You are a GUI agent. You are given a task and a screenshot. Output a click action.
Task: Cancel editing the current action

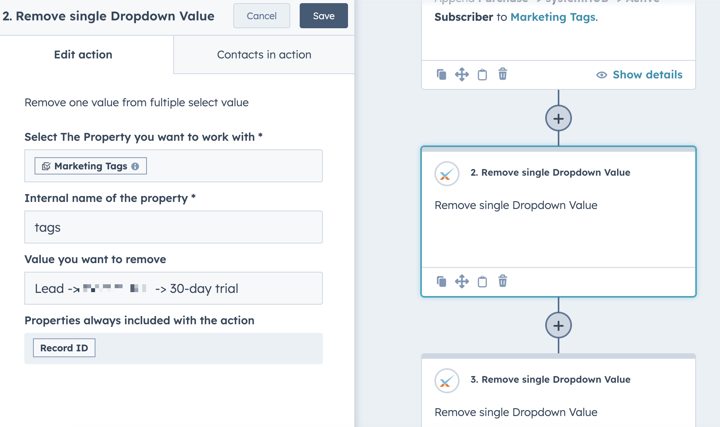[x=261, y=16]
